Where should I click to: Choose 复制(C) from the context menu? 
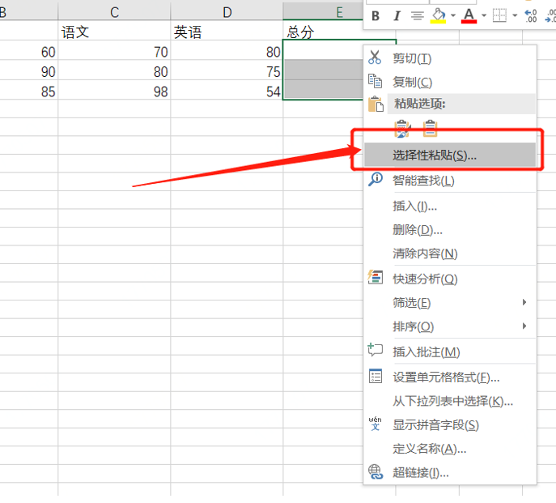tap(450, 82)
